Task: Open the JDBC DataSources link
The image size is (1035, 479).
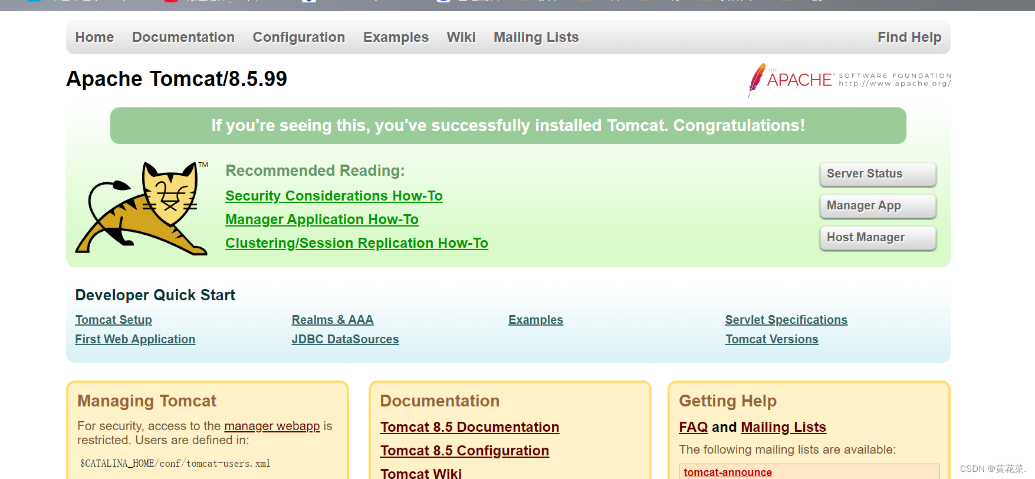Action: pyautogui.click(x=345, y=339)
